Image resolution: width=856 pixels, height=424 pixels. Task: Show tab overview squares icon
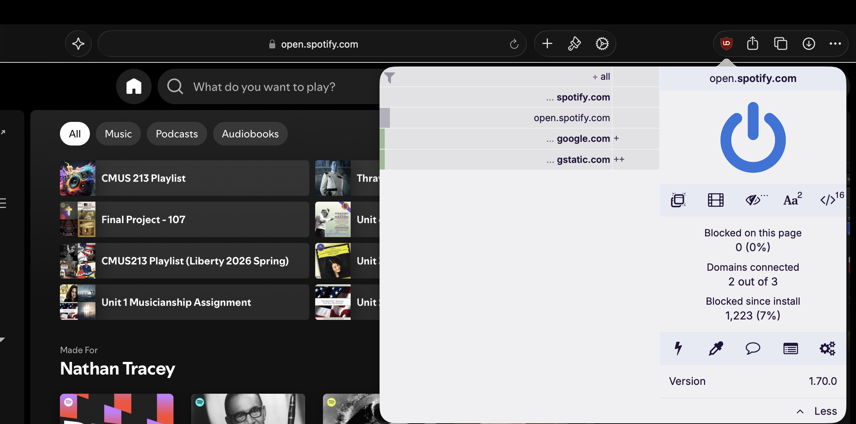(781, 44)
